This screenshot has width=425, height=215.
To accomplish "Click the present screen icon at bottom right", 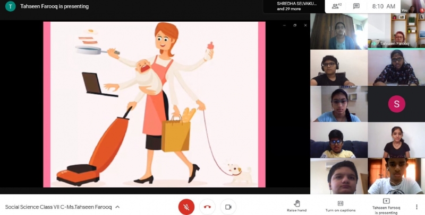I will [386, 202].
